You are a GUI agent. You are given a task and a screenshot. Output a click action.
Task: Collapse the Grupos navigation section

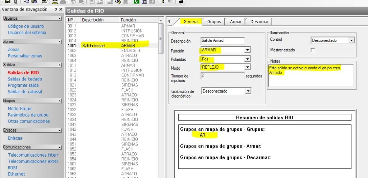(60, 101)
